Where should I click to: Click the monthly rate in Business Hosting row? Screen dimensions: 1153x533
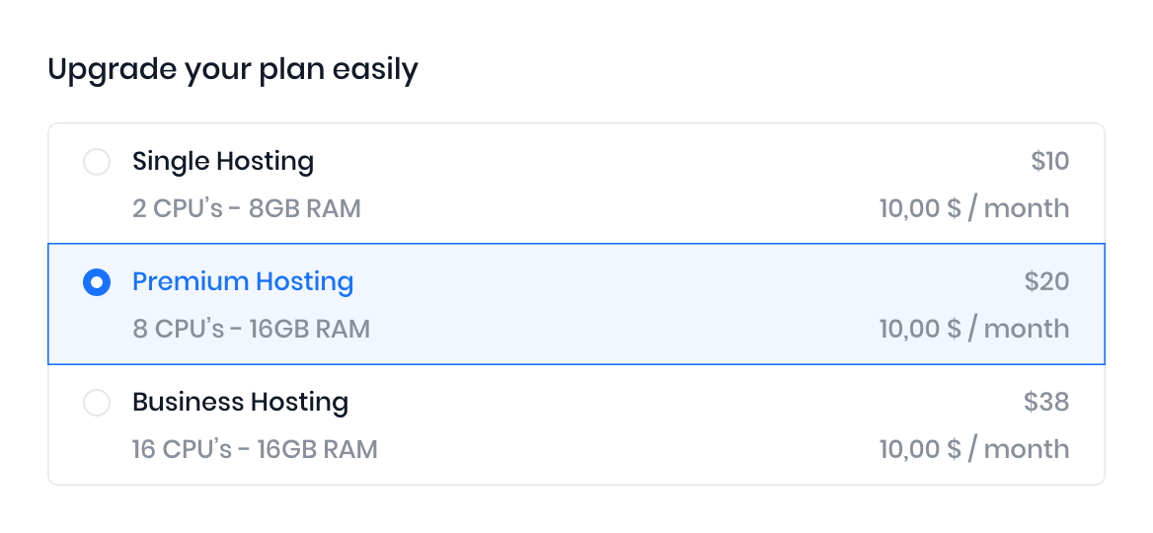tap(973, 449)
